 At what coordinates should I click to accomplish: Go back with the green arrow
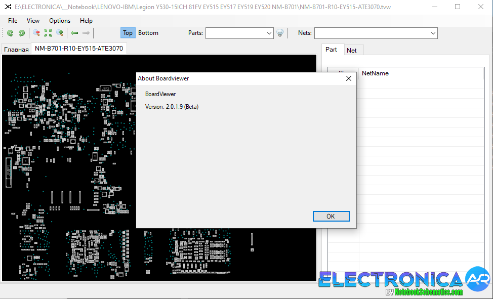74,33
